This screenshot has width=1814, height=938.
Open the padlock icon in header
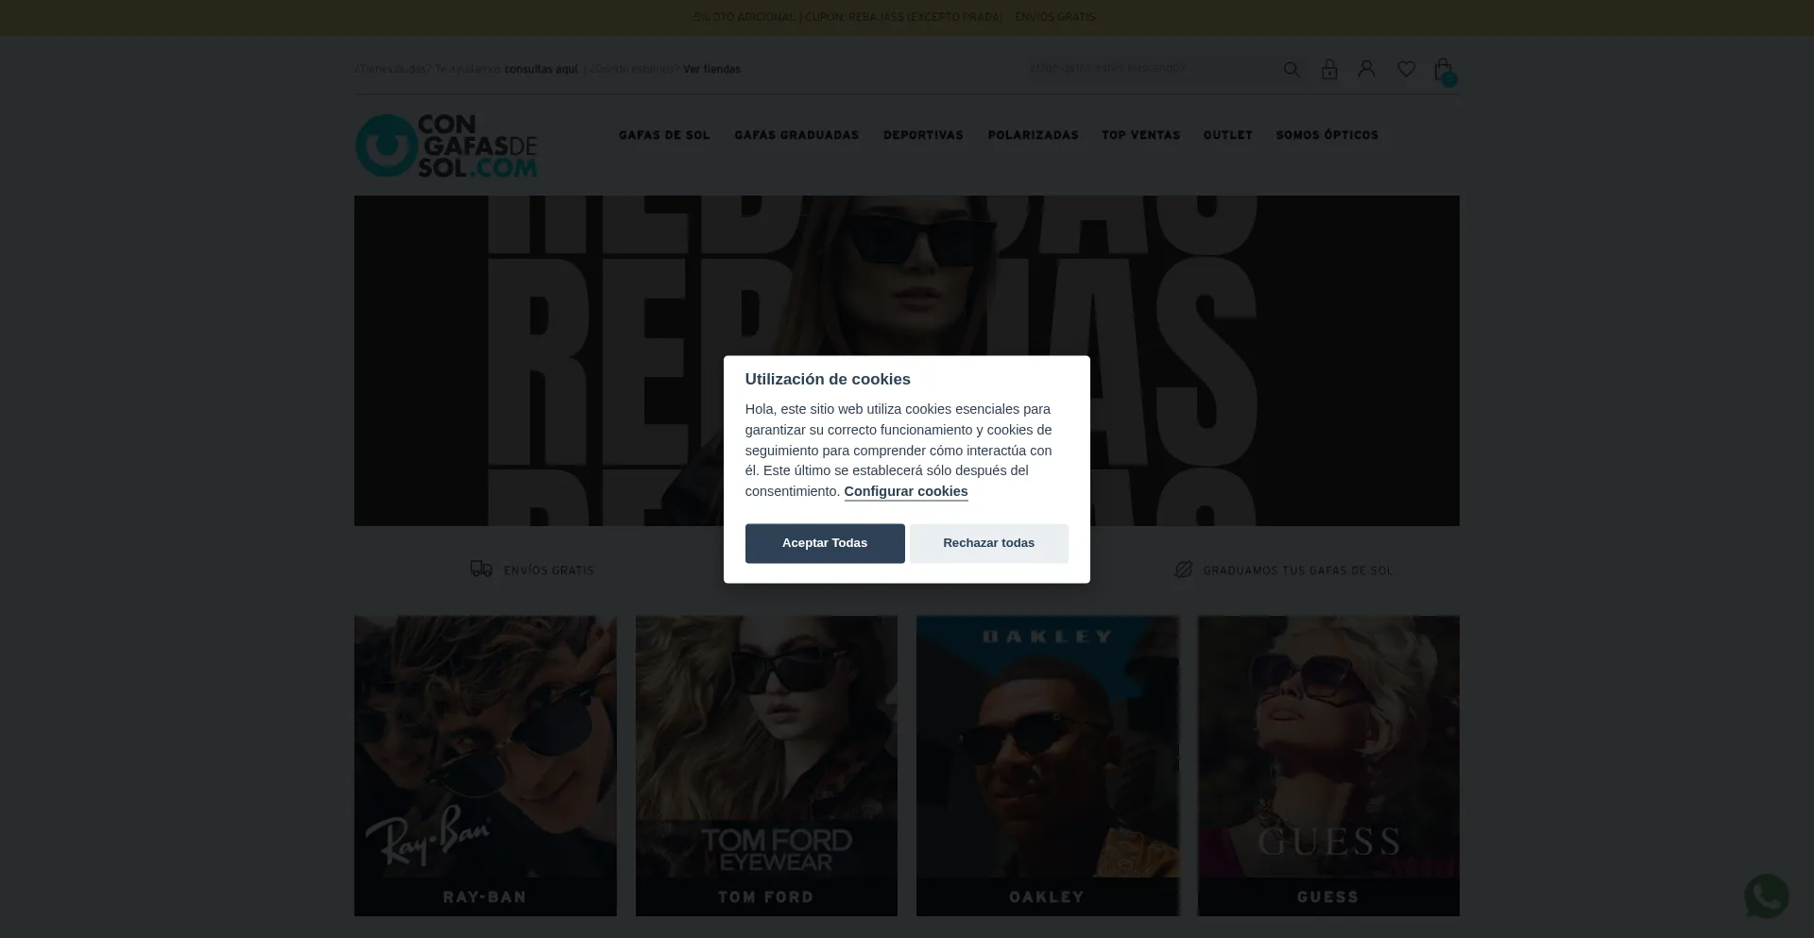(x=1329, y=69)
